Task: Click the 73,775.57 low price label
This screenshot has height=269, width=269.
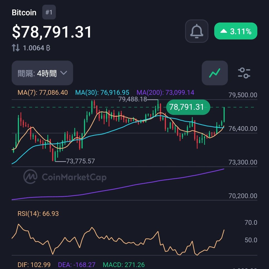Action: click(80, 161)
